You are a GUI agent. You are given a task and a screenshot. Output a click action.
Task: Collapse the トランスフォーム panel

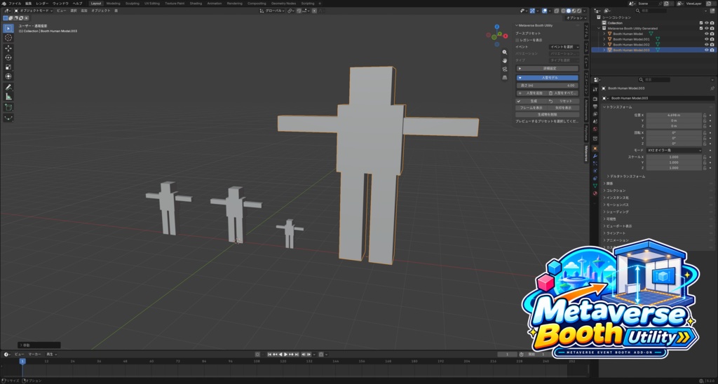[618, 107]
